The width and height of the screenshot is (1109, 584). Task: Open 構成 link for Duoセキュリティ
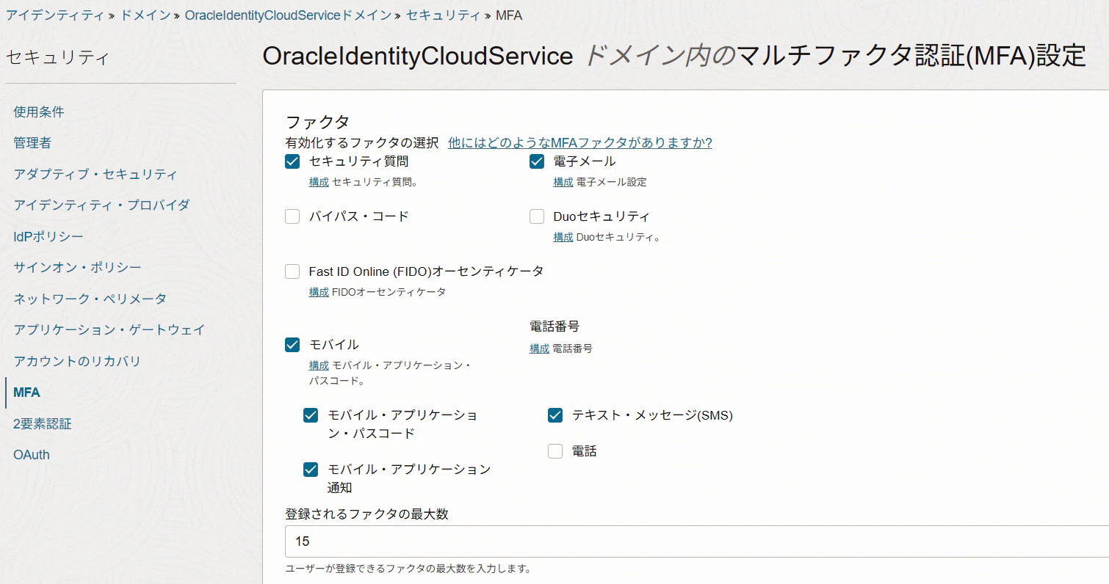coord(563,237)
